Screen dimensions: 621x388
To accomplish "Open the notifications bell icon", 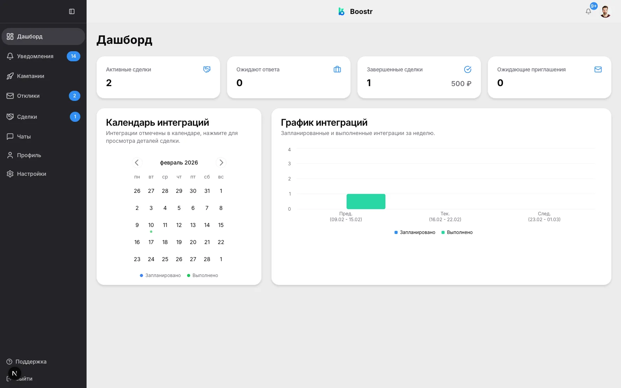I will pos(588,11).
